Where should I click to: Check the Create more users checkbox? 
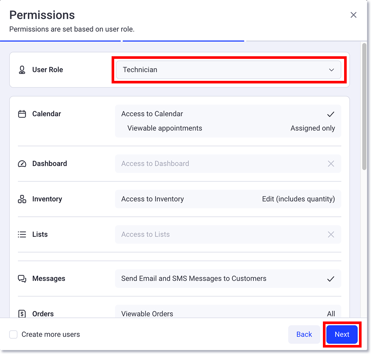click(13, 334)
